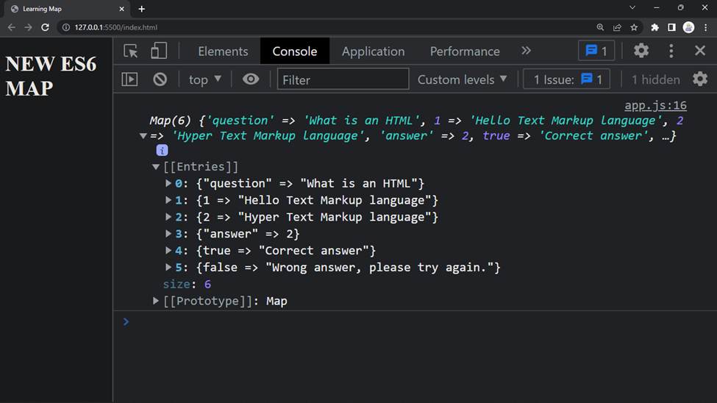Bookmark this page with the star icon
Image resolution: width=717 pixels, height=403 pixels.
coord(634,27)
